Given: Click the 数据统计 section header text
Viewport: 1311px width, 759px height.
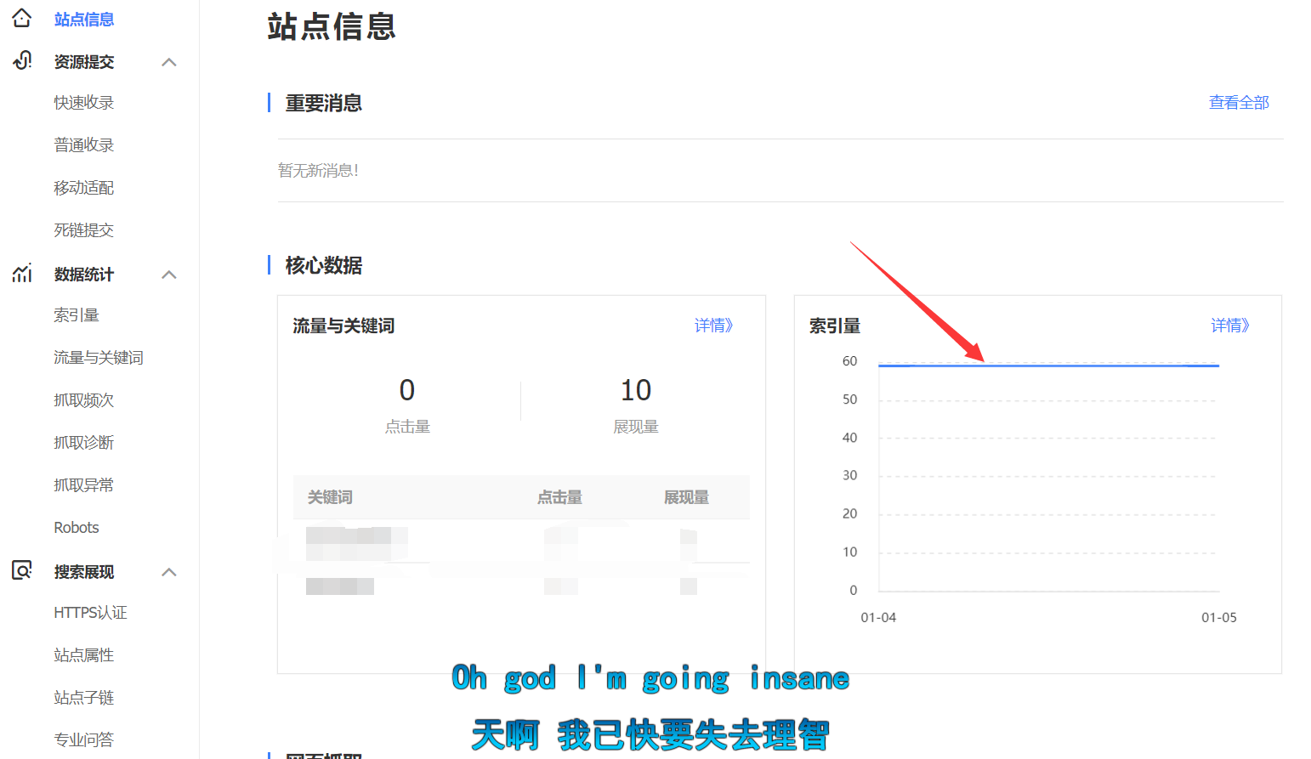Looking at the screenshot, I should pos(84,275).
